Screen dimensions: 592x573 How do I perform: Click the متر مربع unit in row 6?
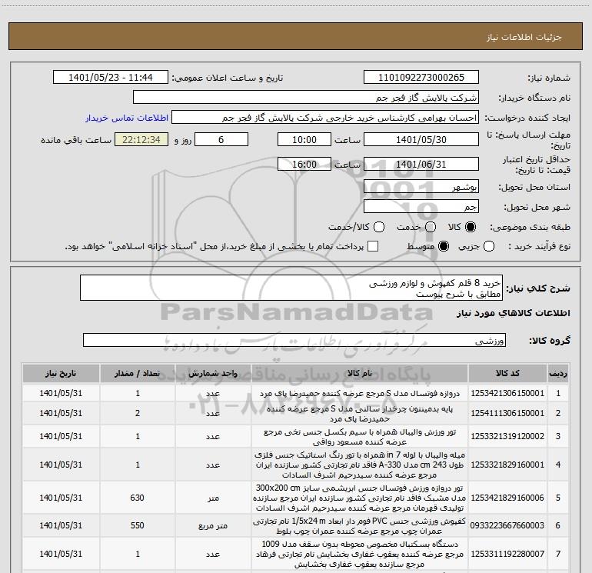(x=213, y=526)
